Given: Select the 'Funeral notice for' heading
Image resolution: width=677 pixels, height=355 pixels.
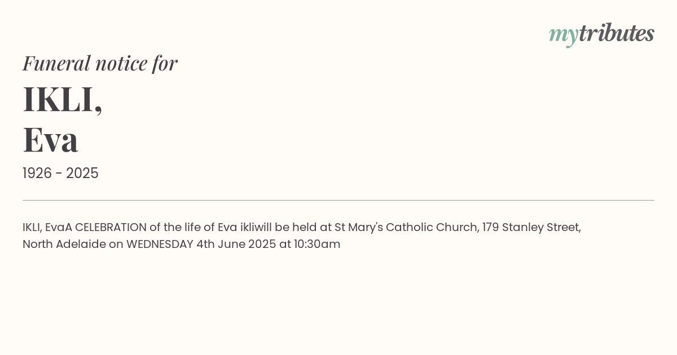Looking at the screenshot, I should coord(100,63).
